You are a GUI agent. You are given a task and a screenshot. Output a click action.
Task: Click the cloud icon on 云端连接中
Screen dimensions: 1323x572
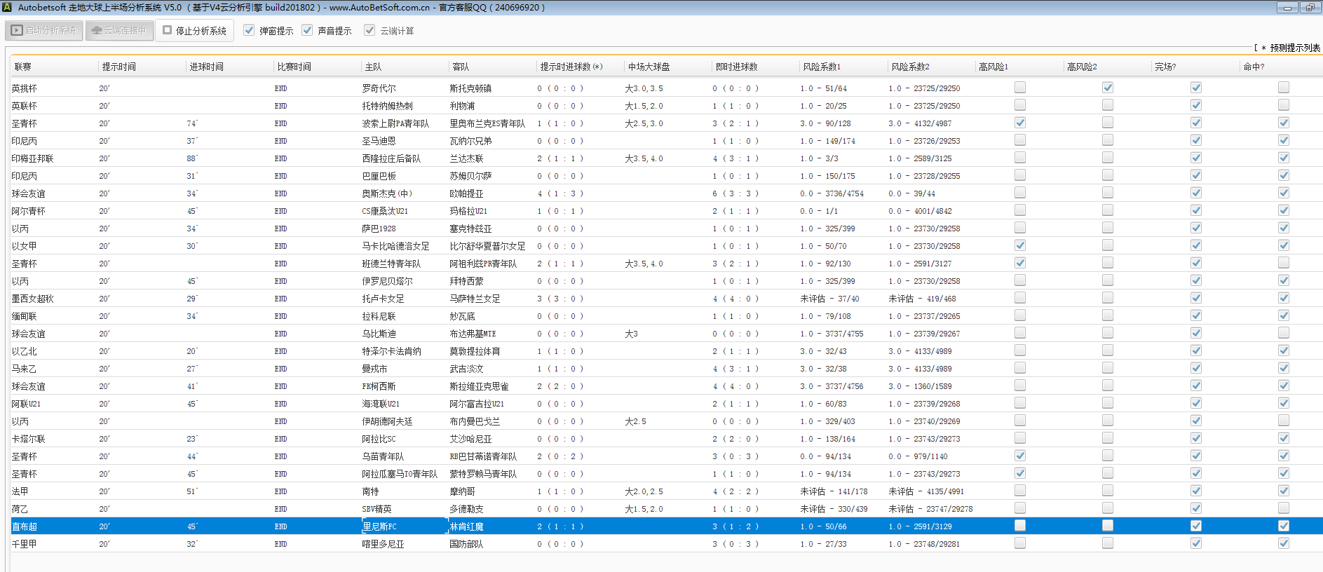97,31
